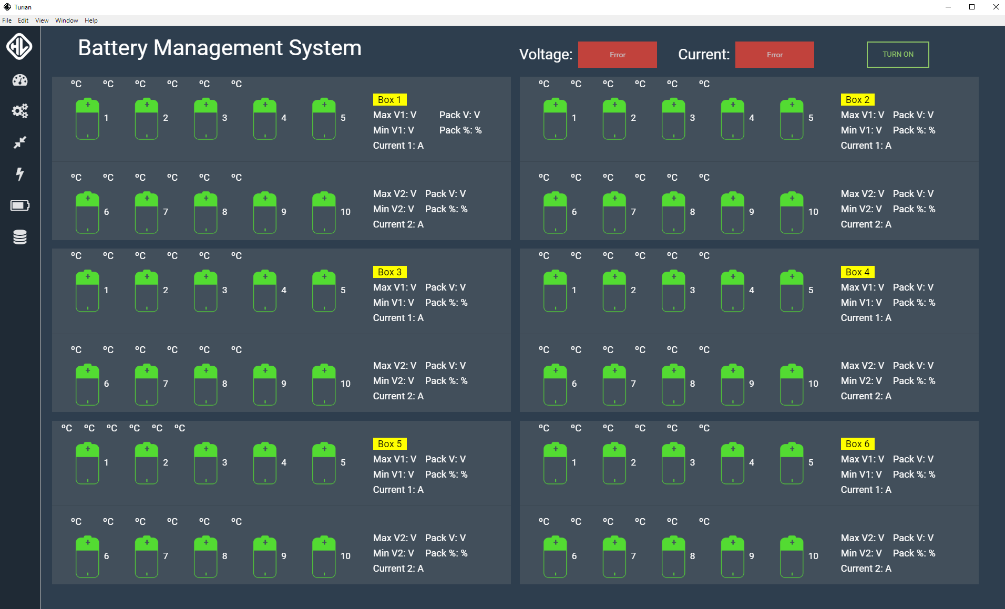The image size is (1005, 609).
Task: Select the yellow Box 2 label
Action: tap(857, 100)
